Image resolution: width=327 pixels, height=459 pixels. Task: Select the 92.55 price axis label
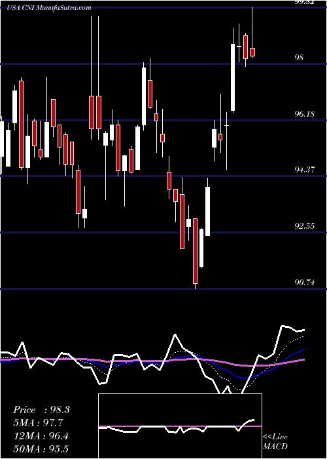(305, 226)
